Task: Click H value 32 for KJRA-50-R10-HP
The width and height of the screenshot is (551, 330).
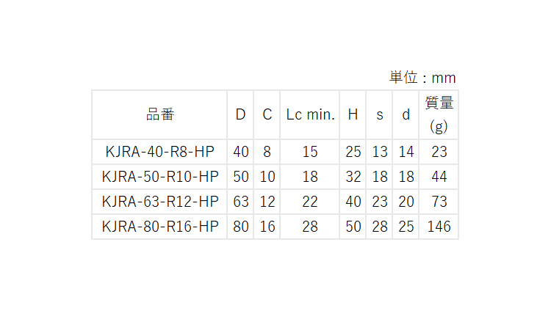Action: (353, 177)
